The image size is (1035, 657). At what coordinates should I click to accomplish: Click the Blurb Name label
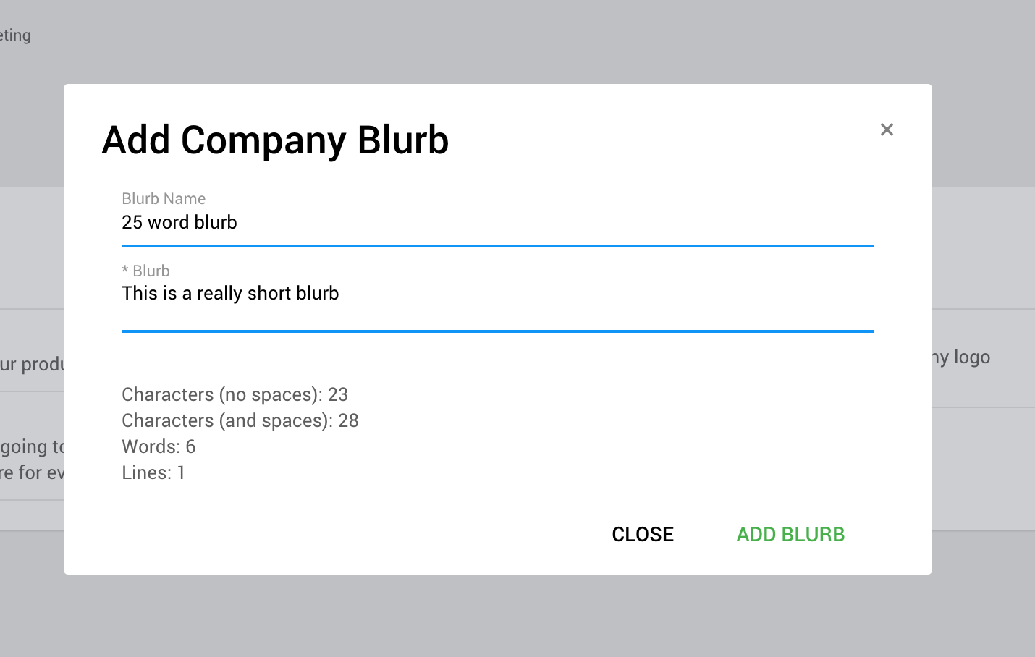tap(164, 198)
